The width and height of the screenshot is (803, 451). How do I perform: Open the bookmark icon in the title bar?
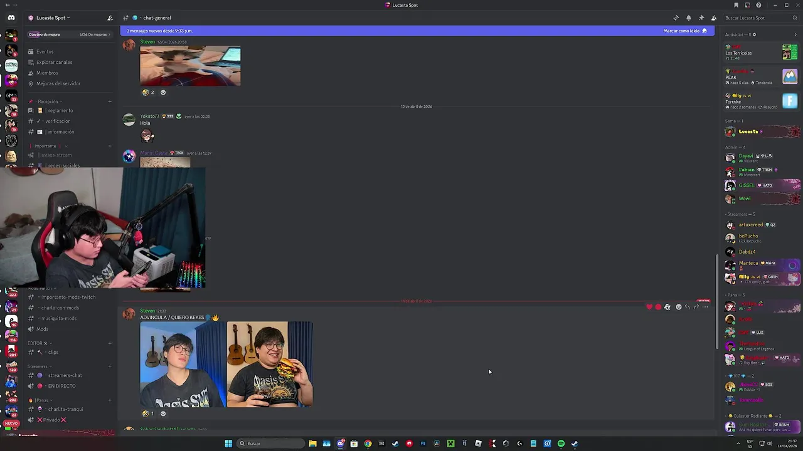tap(736, 5)
